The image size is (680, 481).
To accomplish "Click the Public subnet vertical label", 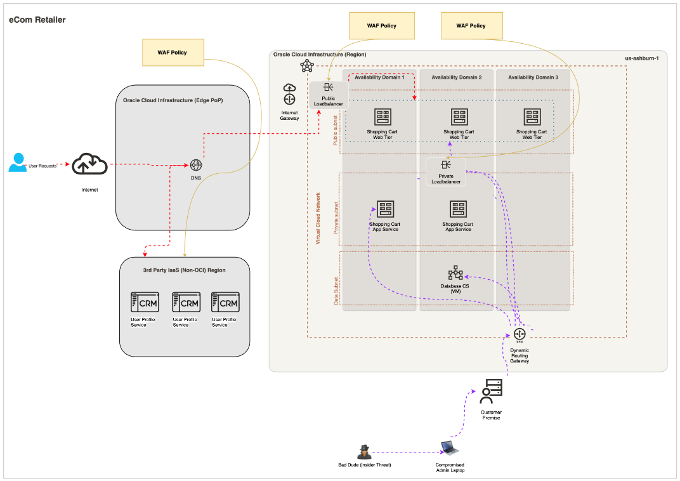I will (x=335, y=130).
